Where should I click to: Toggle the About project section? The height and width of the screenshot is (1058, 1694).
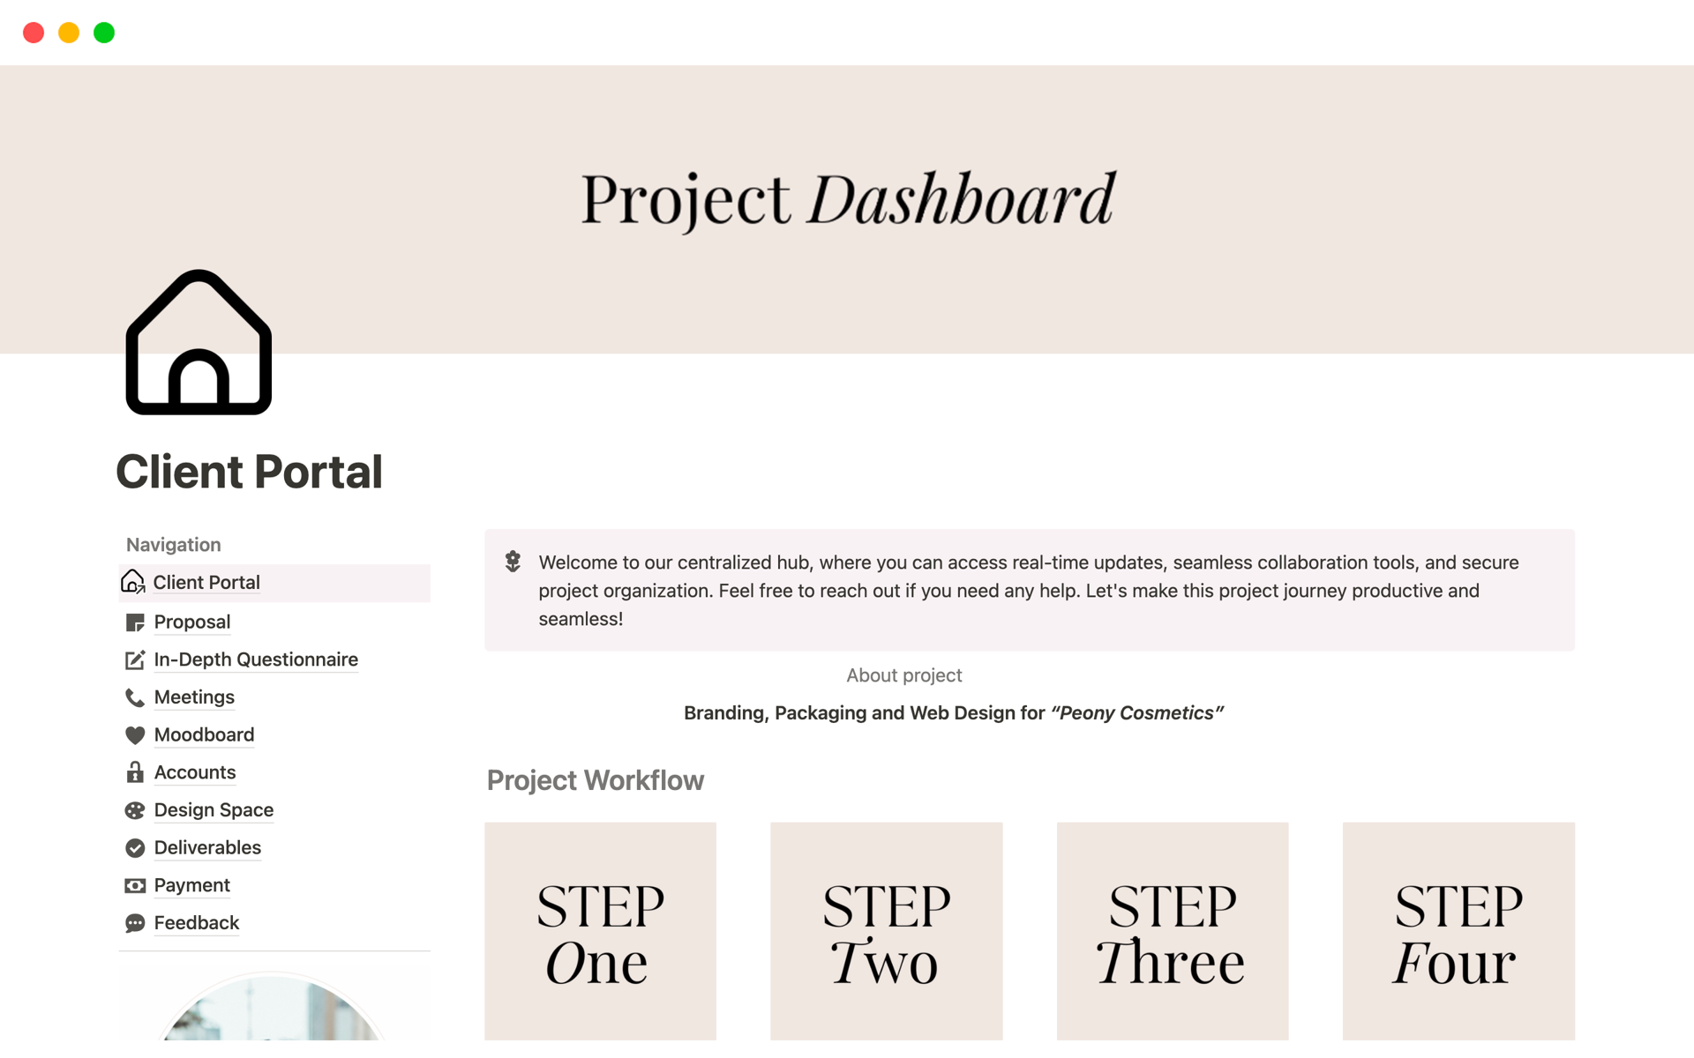click(903, 675)
